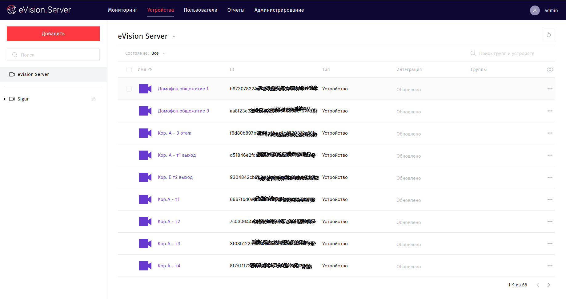The image size is (566, 299).
Task: Open table column settings gear
Action: (x=550, y=69)
